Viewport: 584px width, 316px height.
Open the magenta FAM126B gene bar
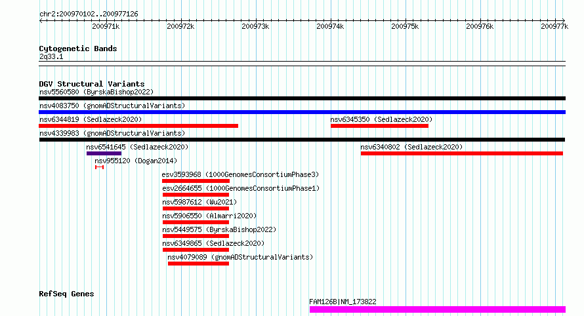coord(438,309)
